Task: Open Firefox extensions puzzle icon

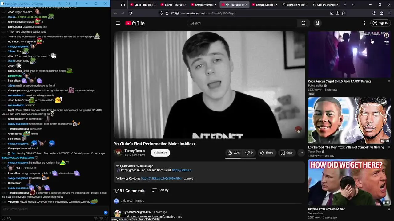Action: pos(382,13)
